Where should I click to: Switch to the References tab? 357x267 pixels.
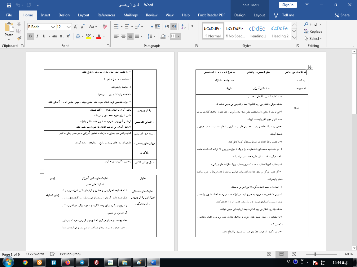106,15
